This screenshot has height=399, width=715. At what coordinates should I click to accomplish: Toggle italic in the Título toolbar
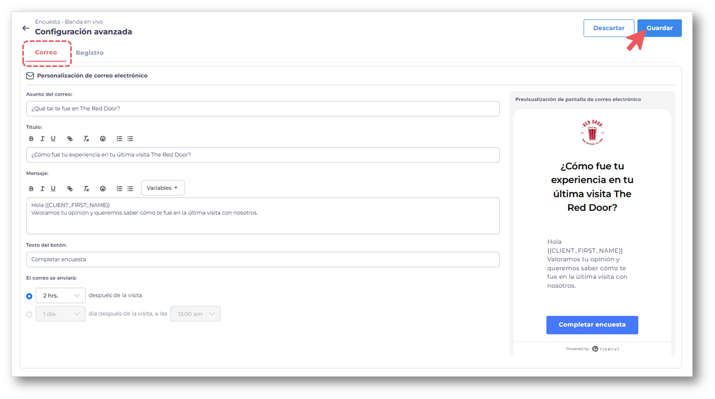(x=43, y=139)
